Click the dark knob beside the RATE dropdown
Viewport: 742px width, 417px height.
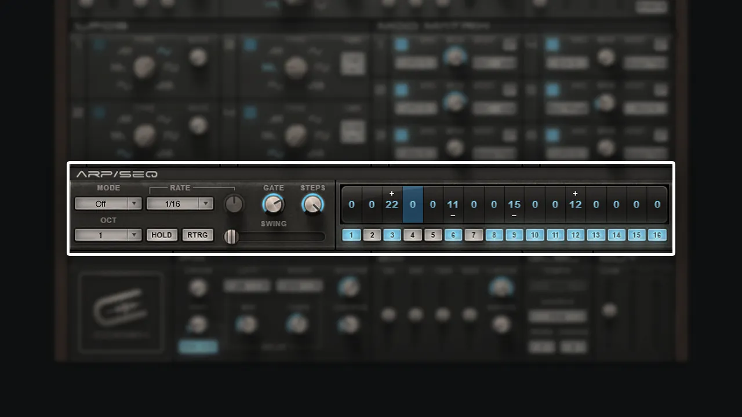[x=234, y=204]
